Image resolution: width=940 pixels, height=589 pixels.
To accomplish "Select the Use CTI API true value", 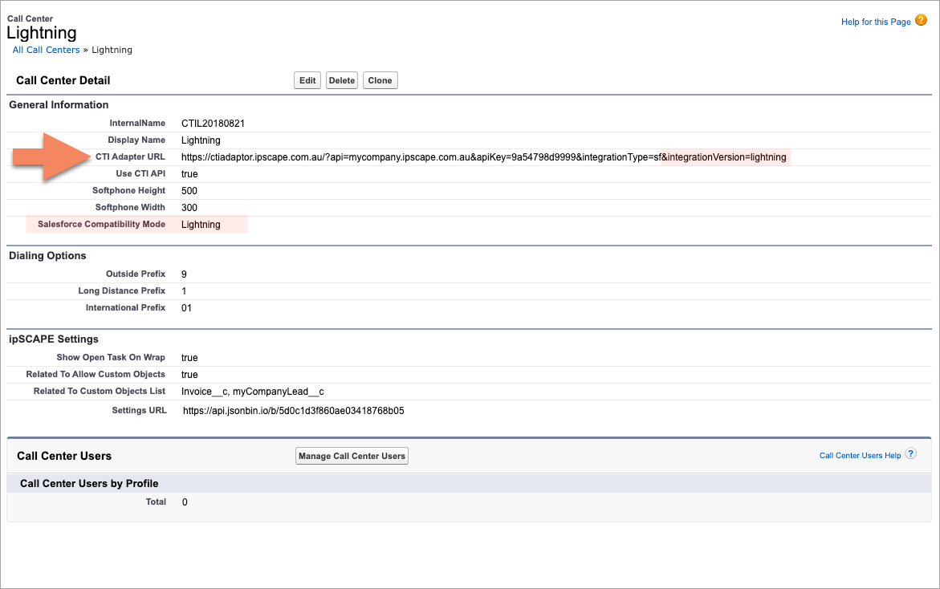I will (x=189, y=173).
